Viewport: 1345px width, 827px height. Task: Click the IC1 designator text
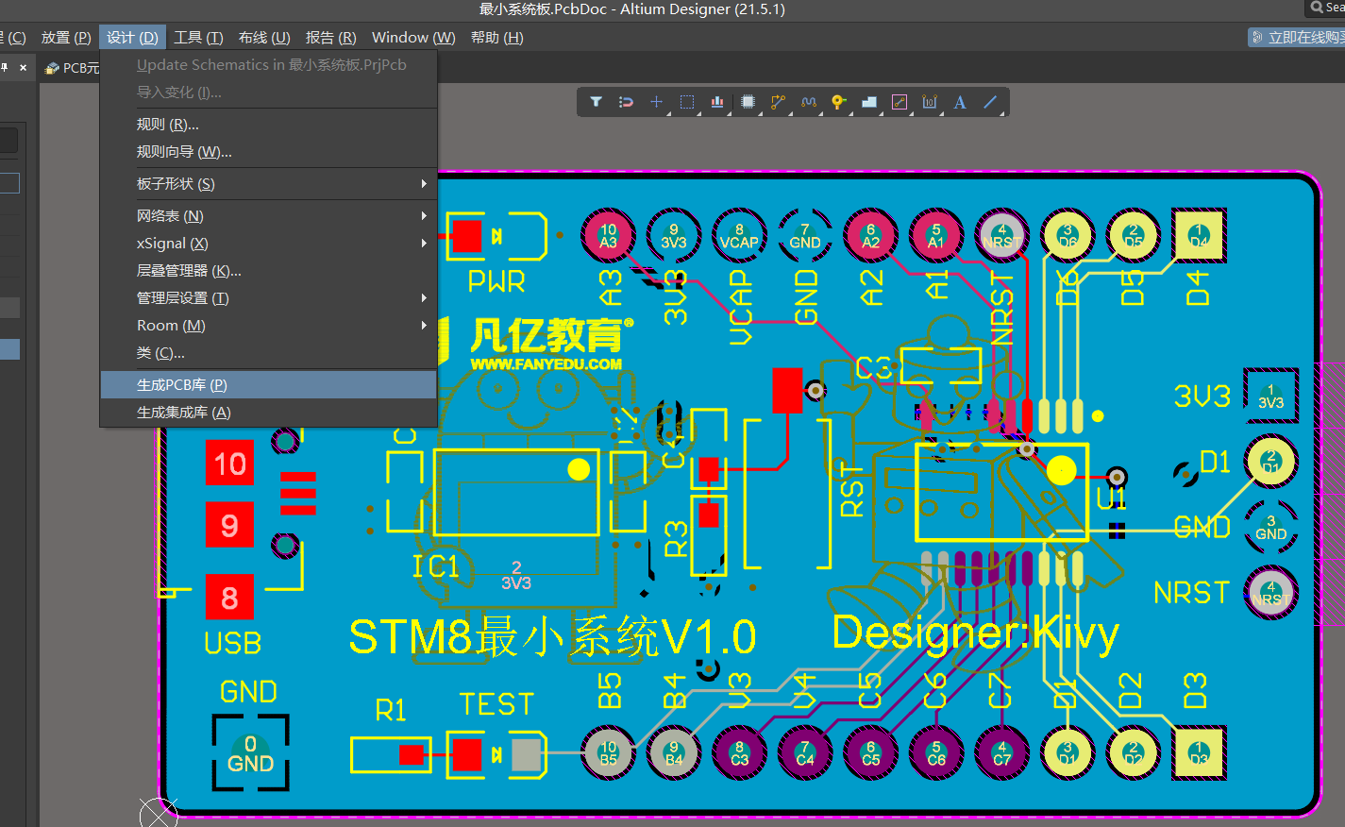click(x=436, y=566)
